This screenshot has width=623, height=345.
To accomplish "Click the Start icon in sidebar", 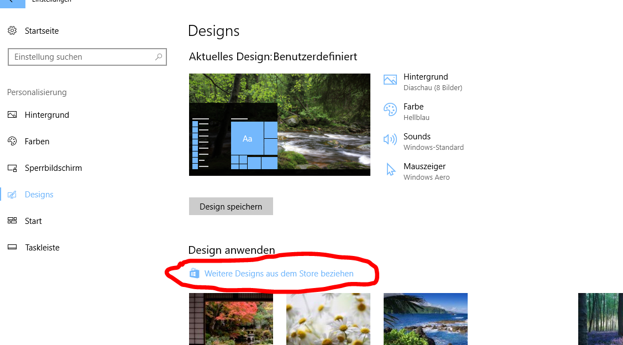I will [x=12, y=221].
